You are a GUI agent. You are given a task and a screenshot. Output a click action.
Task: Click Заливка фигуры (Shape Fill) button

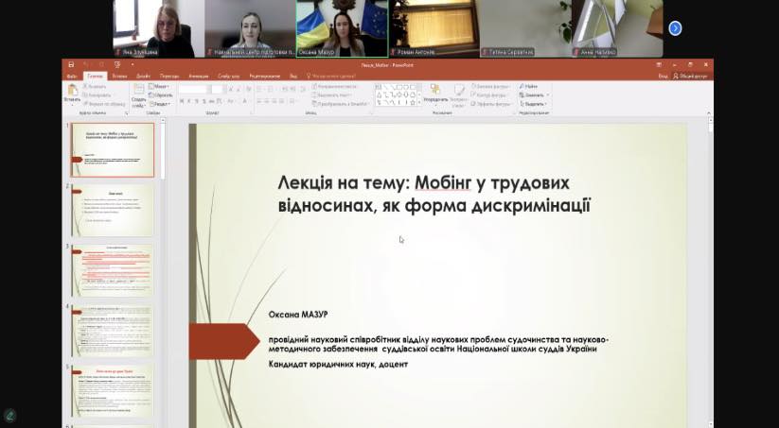pos(490,86)
